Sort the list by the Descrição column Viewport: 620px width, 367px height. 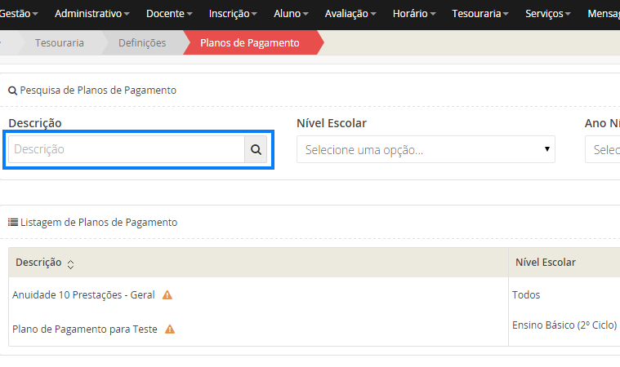tap(70, 263)
